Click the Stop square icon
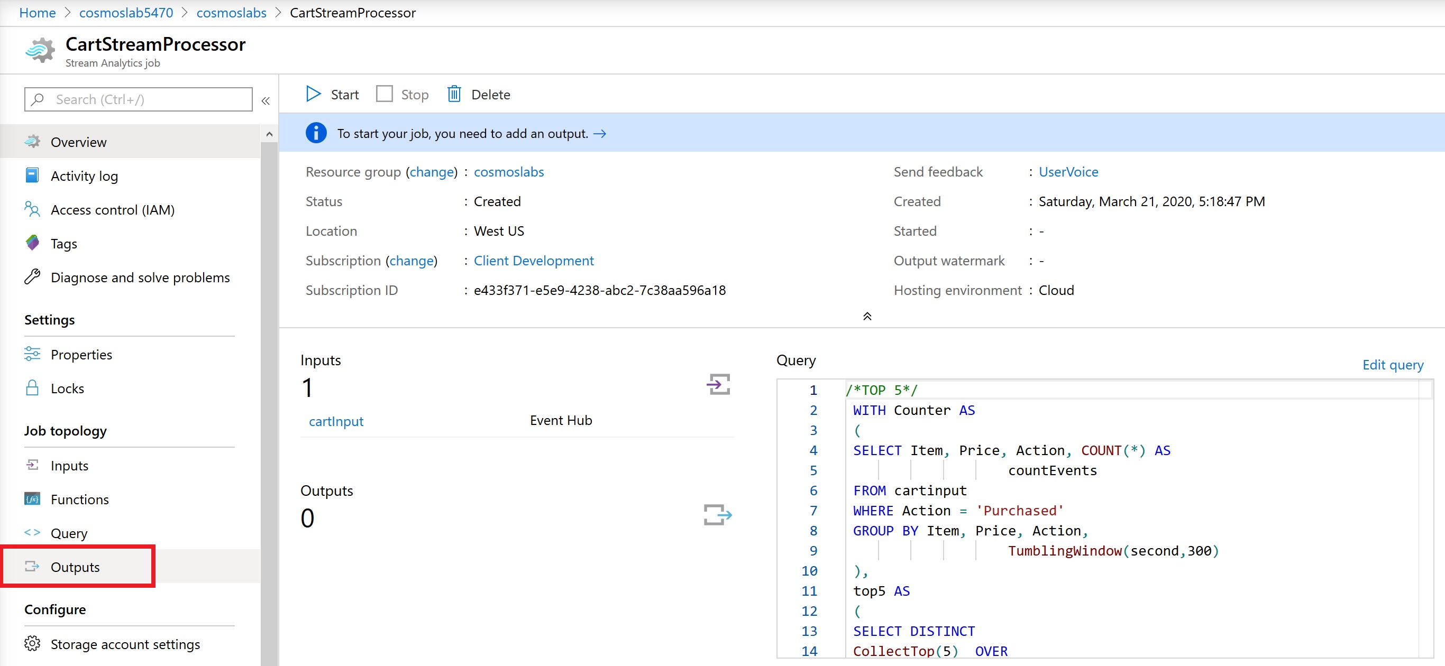Screen dimensions: 1445x666 coord(384,94)
